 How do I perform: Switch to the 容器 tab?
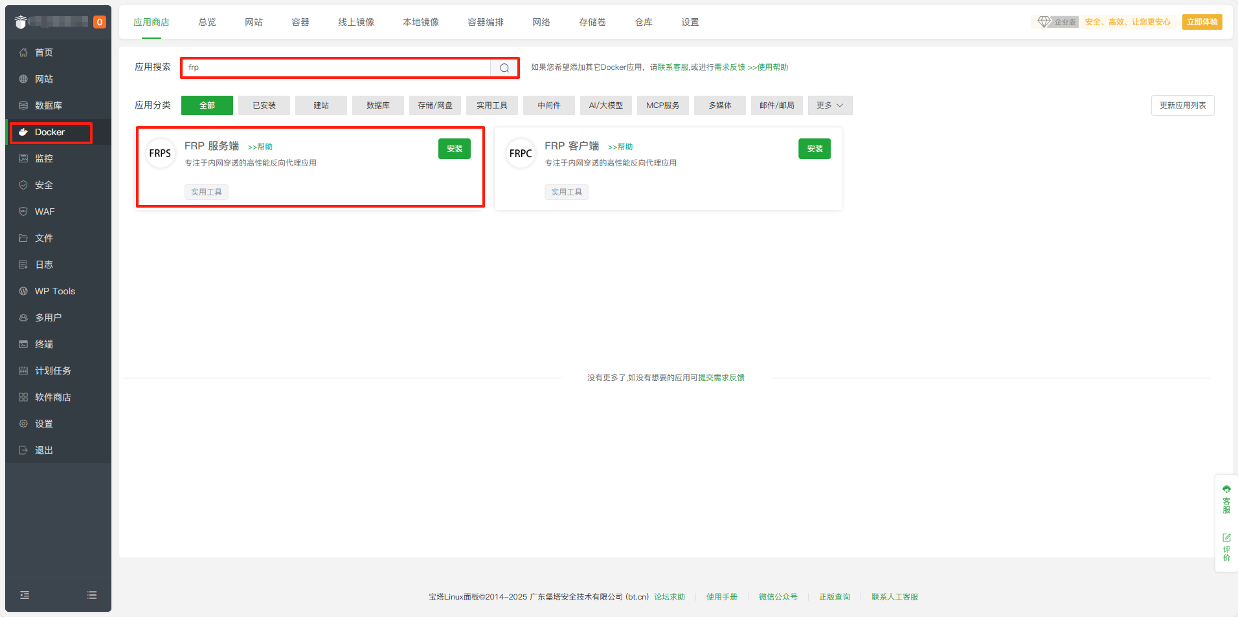[300, 22]
